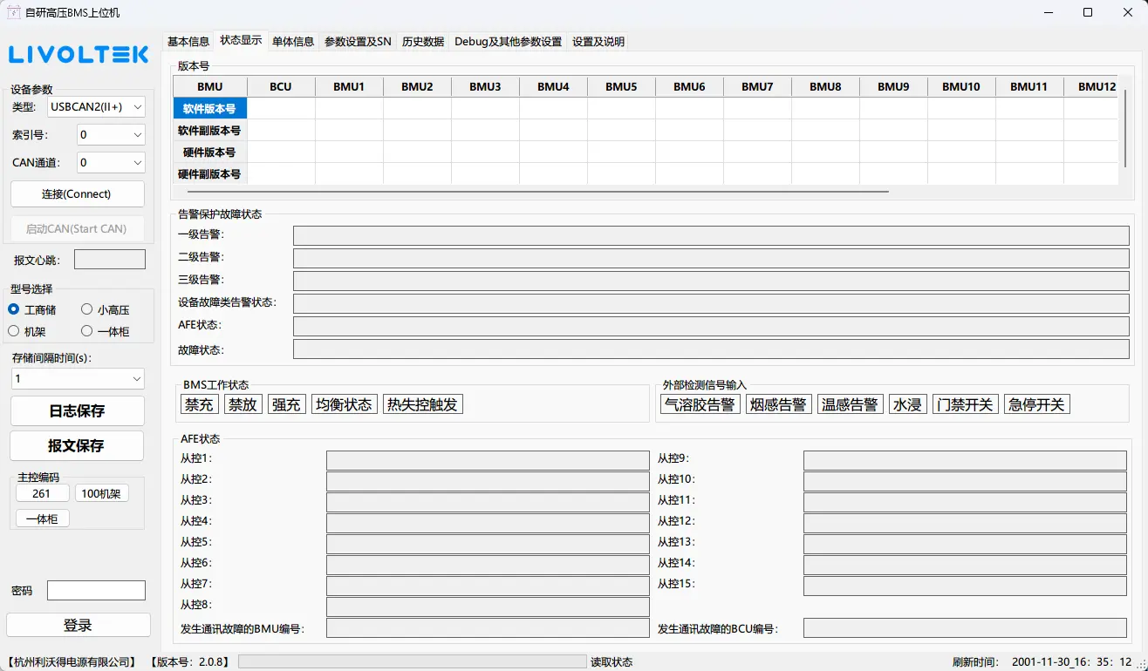Click the 强充 status indicator
This screenshot has height=671, width=1148.
pyautogui.click(x=286, y=404)
